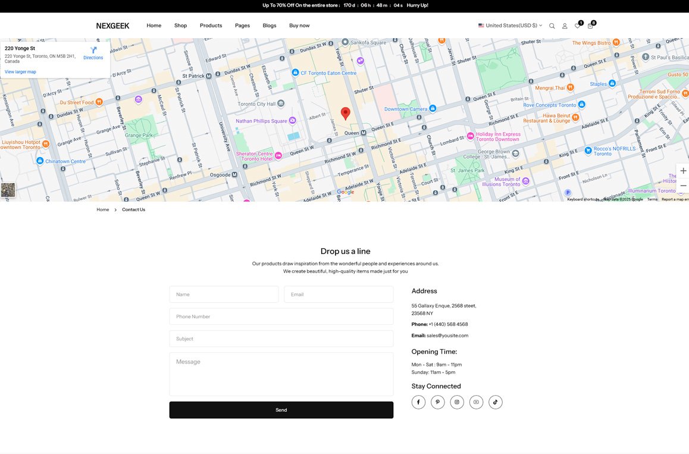Zoom in on the map
689x454 pixels.
[683, 171]
